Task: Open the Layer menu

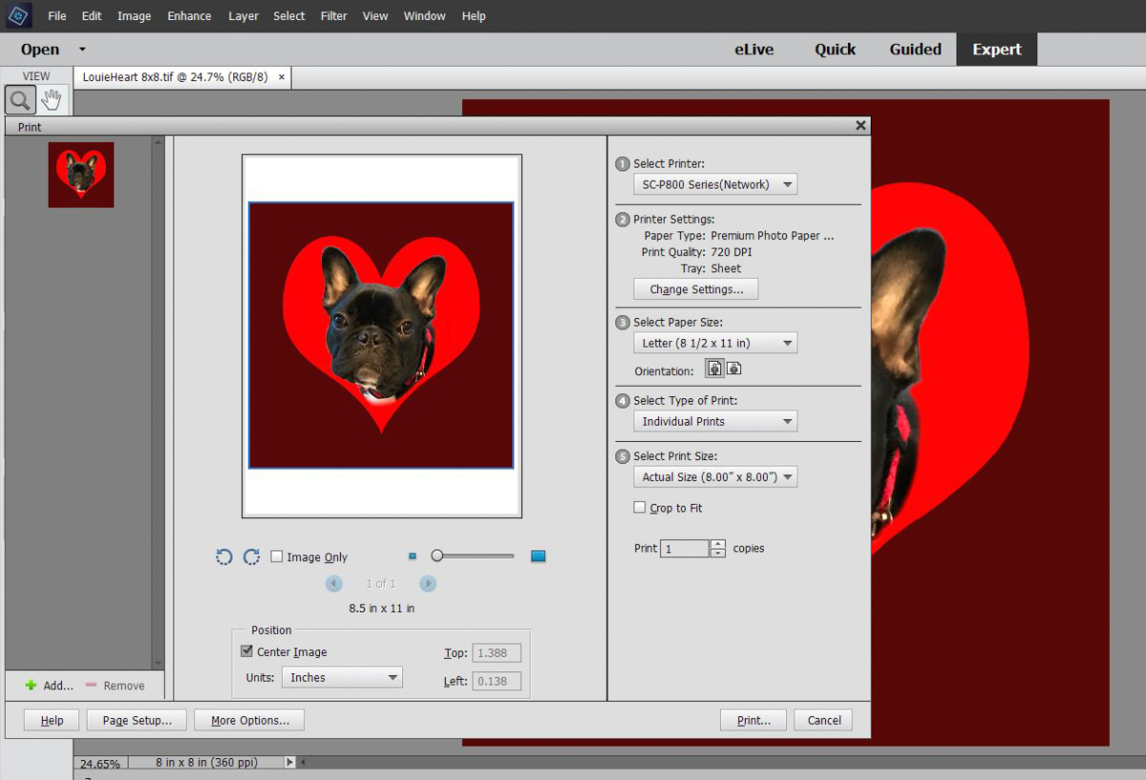Action: 244,15
